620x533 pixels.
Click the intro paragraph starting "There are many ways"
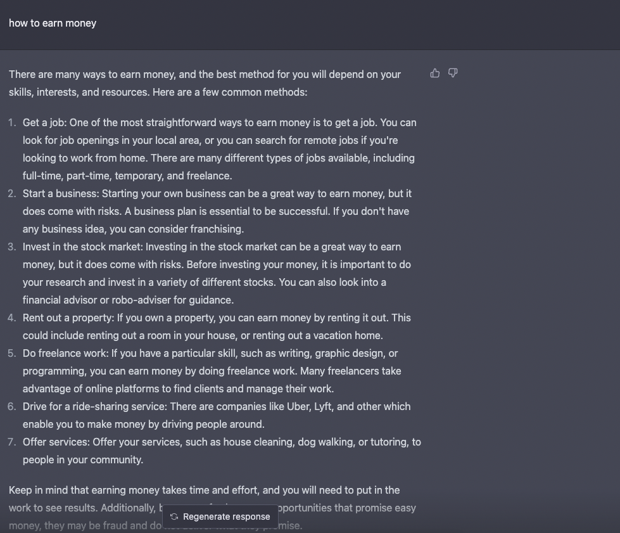[x=205, y=83]
